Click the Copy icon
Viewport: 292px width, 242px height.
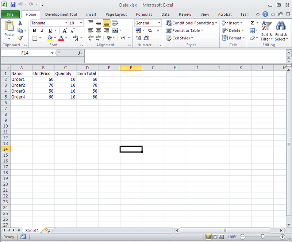pyautogui.click(x=20, y=30)
